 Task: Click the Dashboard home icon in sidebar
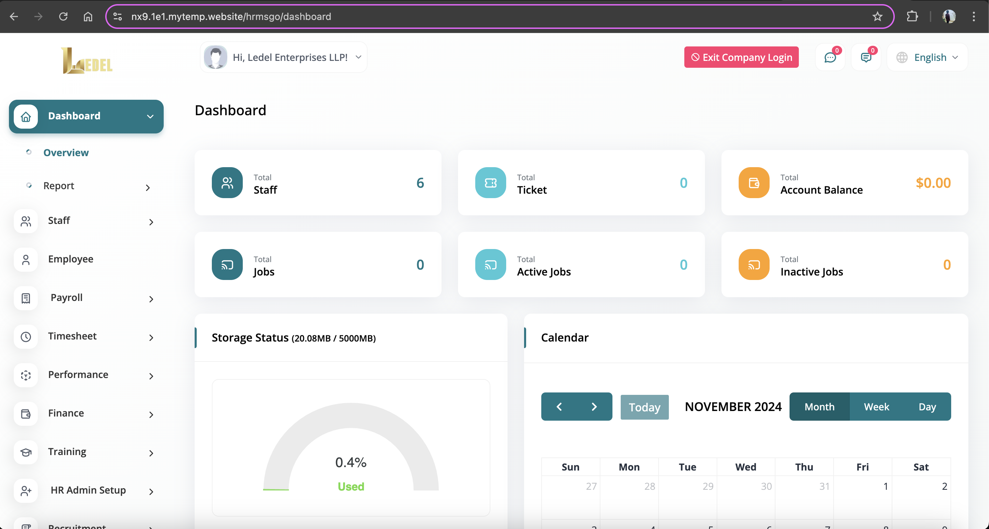(x=26, y=116)
